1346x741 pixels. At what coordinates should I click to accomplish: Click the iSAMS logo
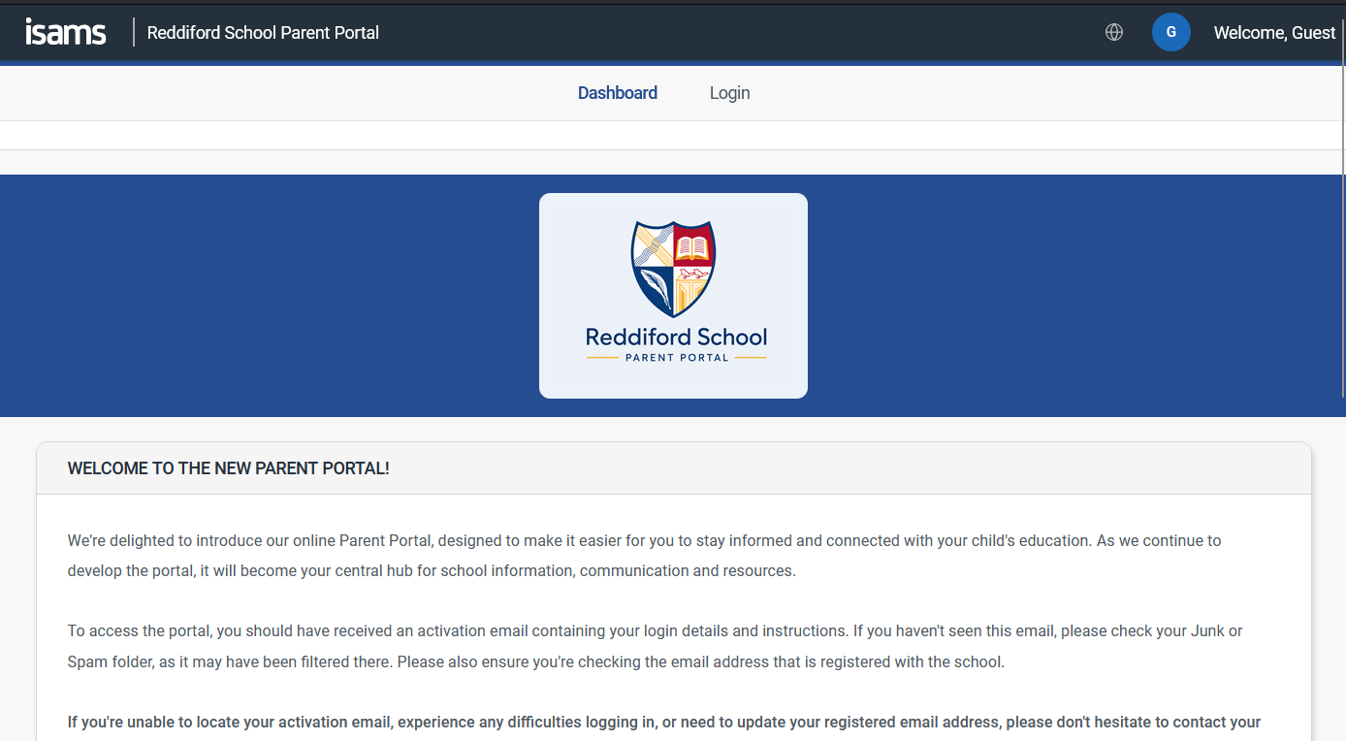pyautogui.click(x=66, y=32)
